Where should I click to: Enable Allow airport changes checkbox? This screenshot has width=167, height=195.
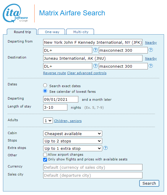pyautogui.click(x=45, y=155)
